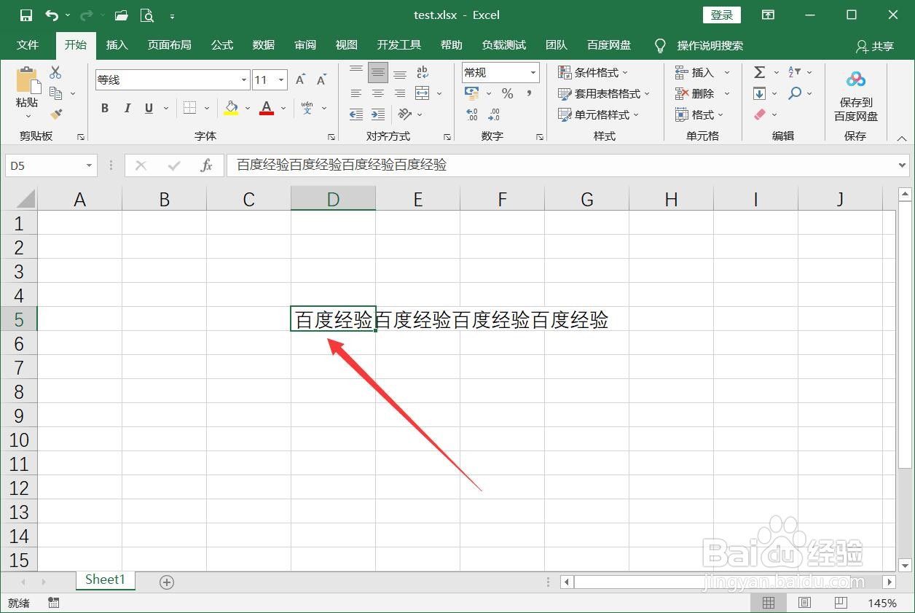Open 套用表格格式 Format as Table

coord(604,93)
